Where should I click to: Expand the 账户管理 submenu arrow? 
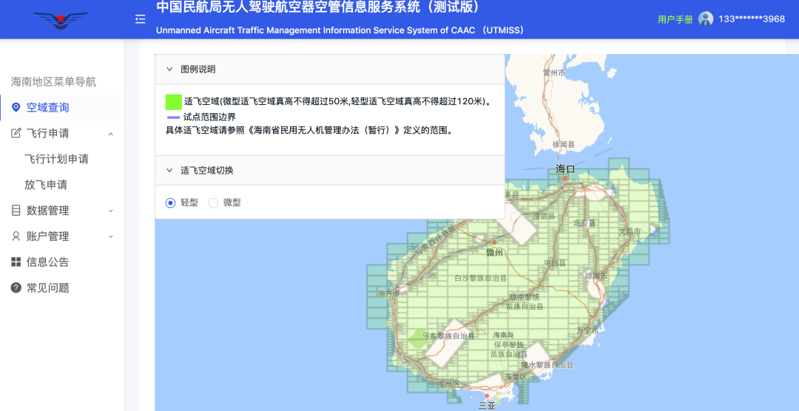coord(110,237)
